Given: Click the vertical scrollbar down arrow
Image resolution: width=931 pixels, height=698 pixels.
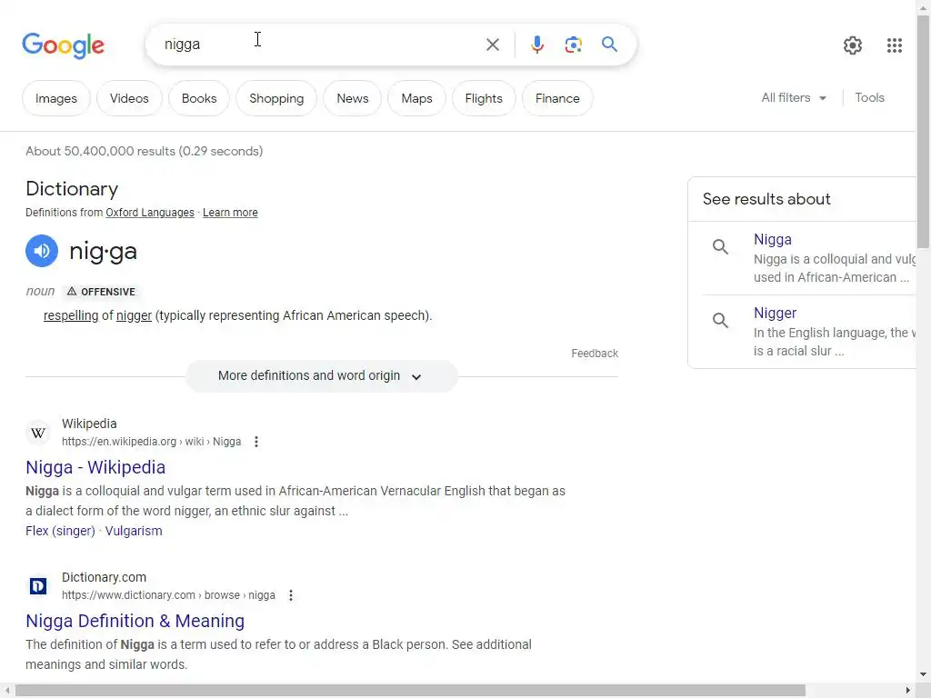Looking at the screenshot, I should tap(923, 674).
